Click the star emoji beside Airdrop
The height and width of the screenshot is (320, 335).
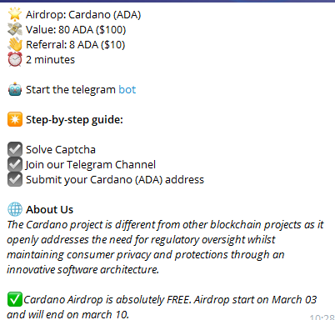click(x=15, y=14)
